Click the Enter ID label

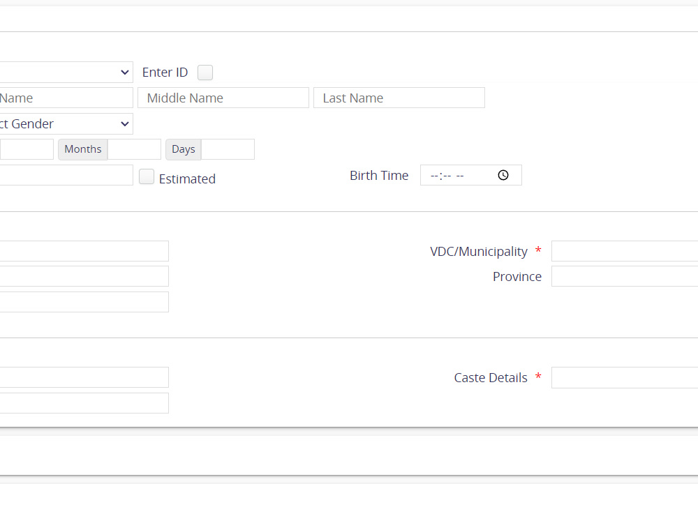[165, 73]
